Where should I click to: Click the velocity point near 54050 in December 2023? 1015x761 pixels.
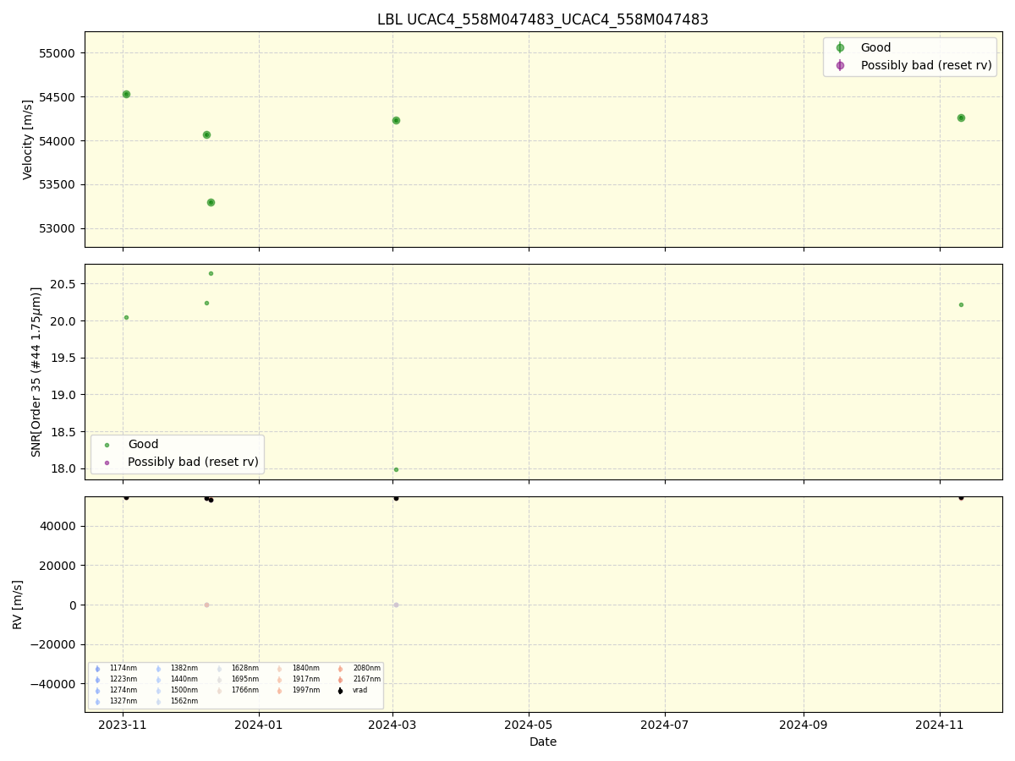[x=206, y=134]
